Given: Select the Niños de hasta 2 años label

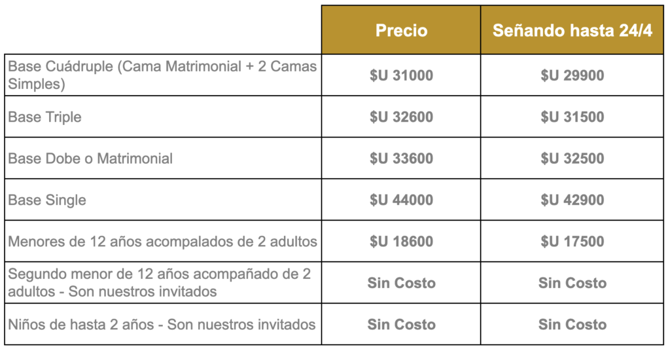Looking at the screenshot, I should tap(162, 324).
